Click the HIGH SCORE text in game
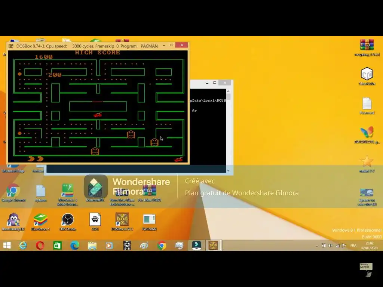This screenshot has height=287, width=383. (98, 52)
